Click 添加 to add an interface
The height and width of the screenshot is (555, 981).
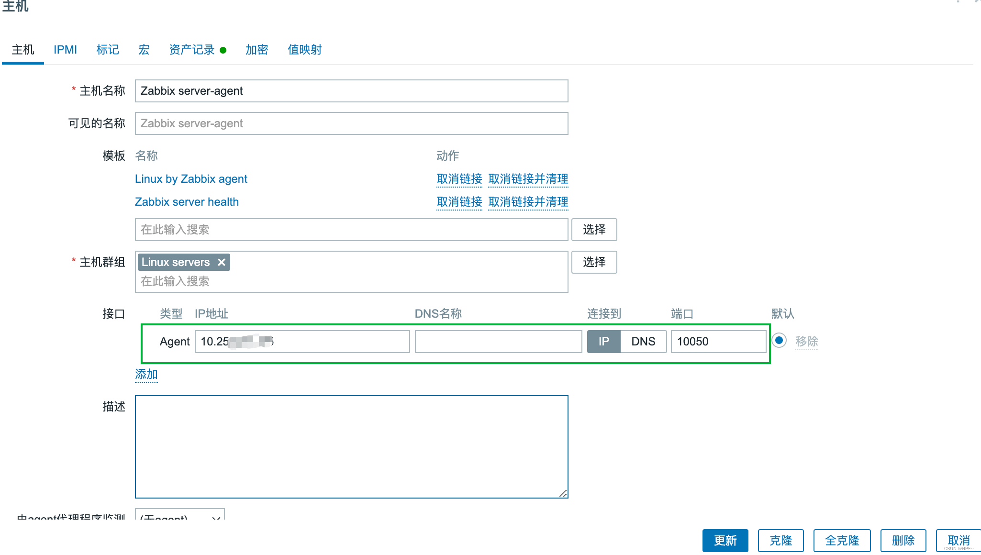coord(146,374)
